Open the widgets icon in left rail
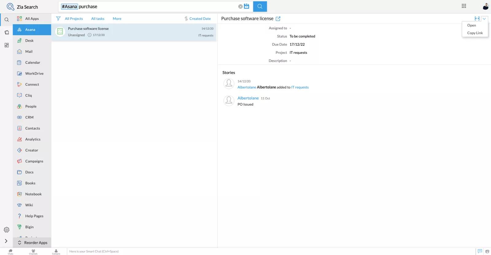Viewport: 491px width, 255px height. pos(6,45)
